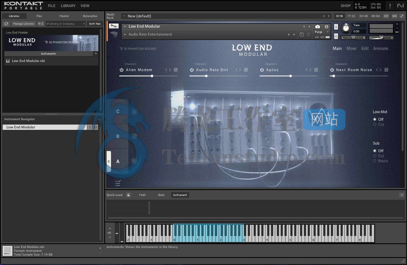Screen dimensions: 407x265
Task: Delete snapshot with trash icon
Action: click(x=308, y=34)
